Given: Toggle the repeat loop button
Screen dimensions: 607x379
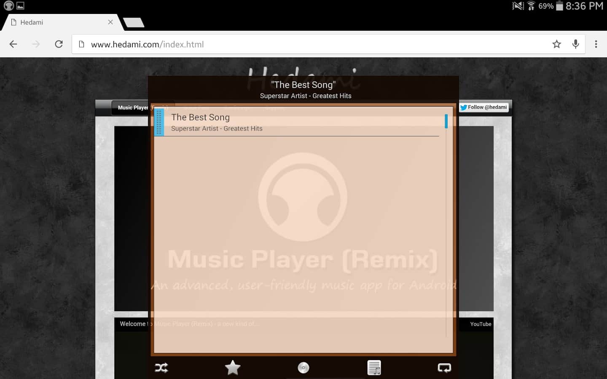Looking at the screenshot, I should tap(444, 368).
